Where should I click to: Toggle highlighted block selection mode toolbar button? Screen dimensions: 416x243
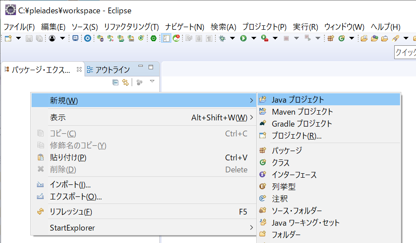(x=166, y=38)
